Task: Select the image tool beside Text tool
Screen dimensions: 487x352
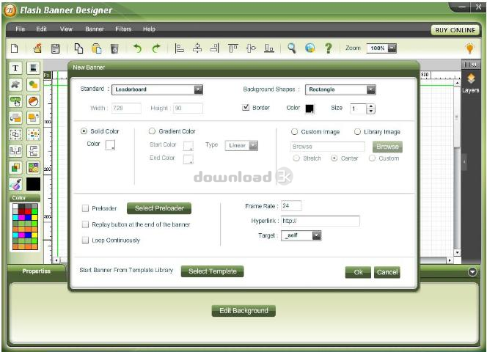Action: pos(33,68)
